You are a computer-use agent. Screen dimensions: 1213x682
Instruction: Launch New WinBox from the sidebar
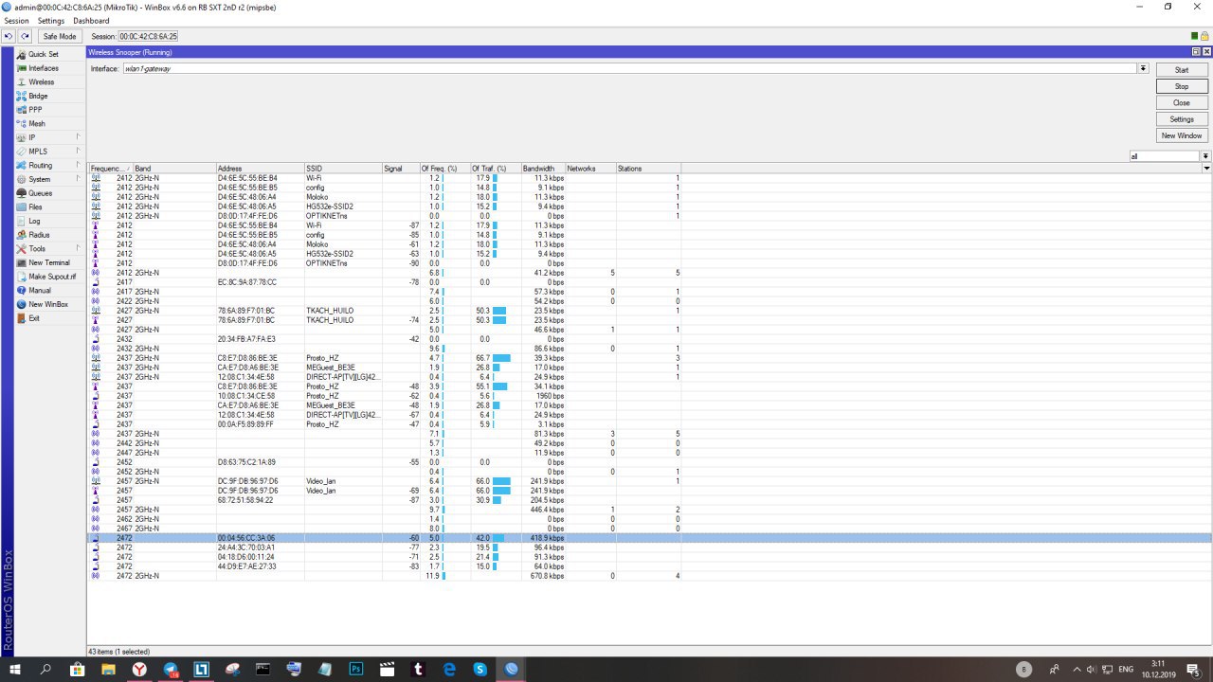click(47, 304)
